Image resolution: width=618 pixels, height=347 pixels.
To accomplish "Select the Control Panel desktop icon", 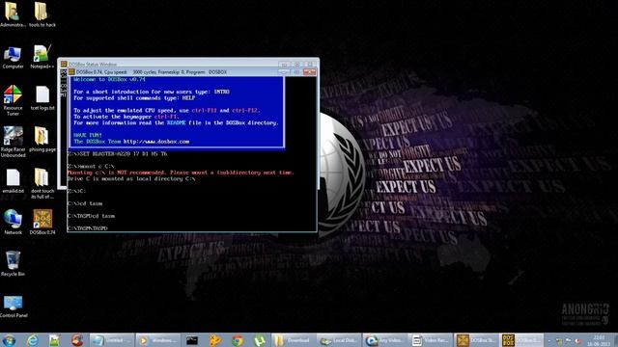I will tap(14, 307).
